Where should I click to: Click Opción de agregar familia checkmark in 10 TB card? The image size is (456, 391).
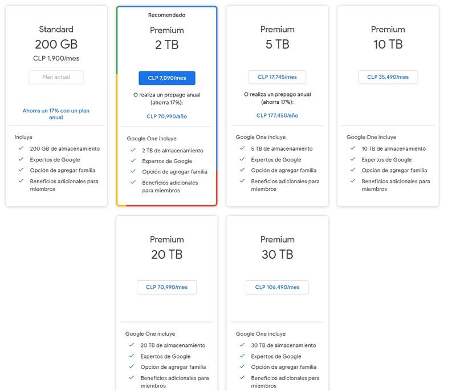[x=353, y=170]
